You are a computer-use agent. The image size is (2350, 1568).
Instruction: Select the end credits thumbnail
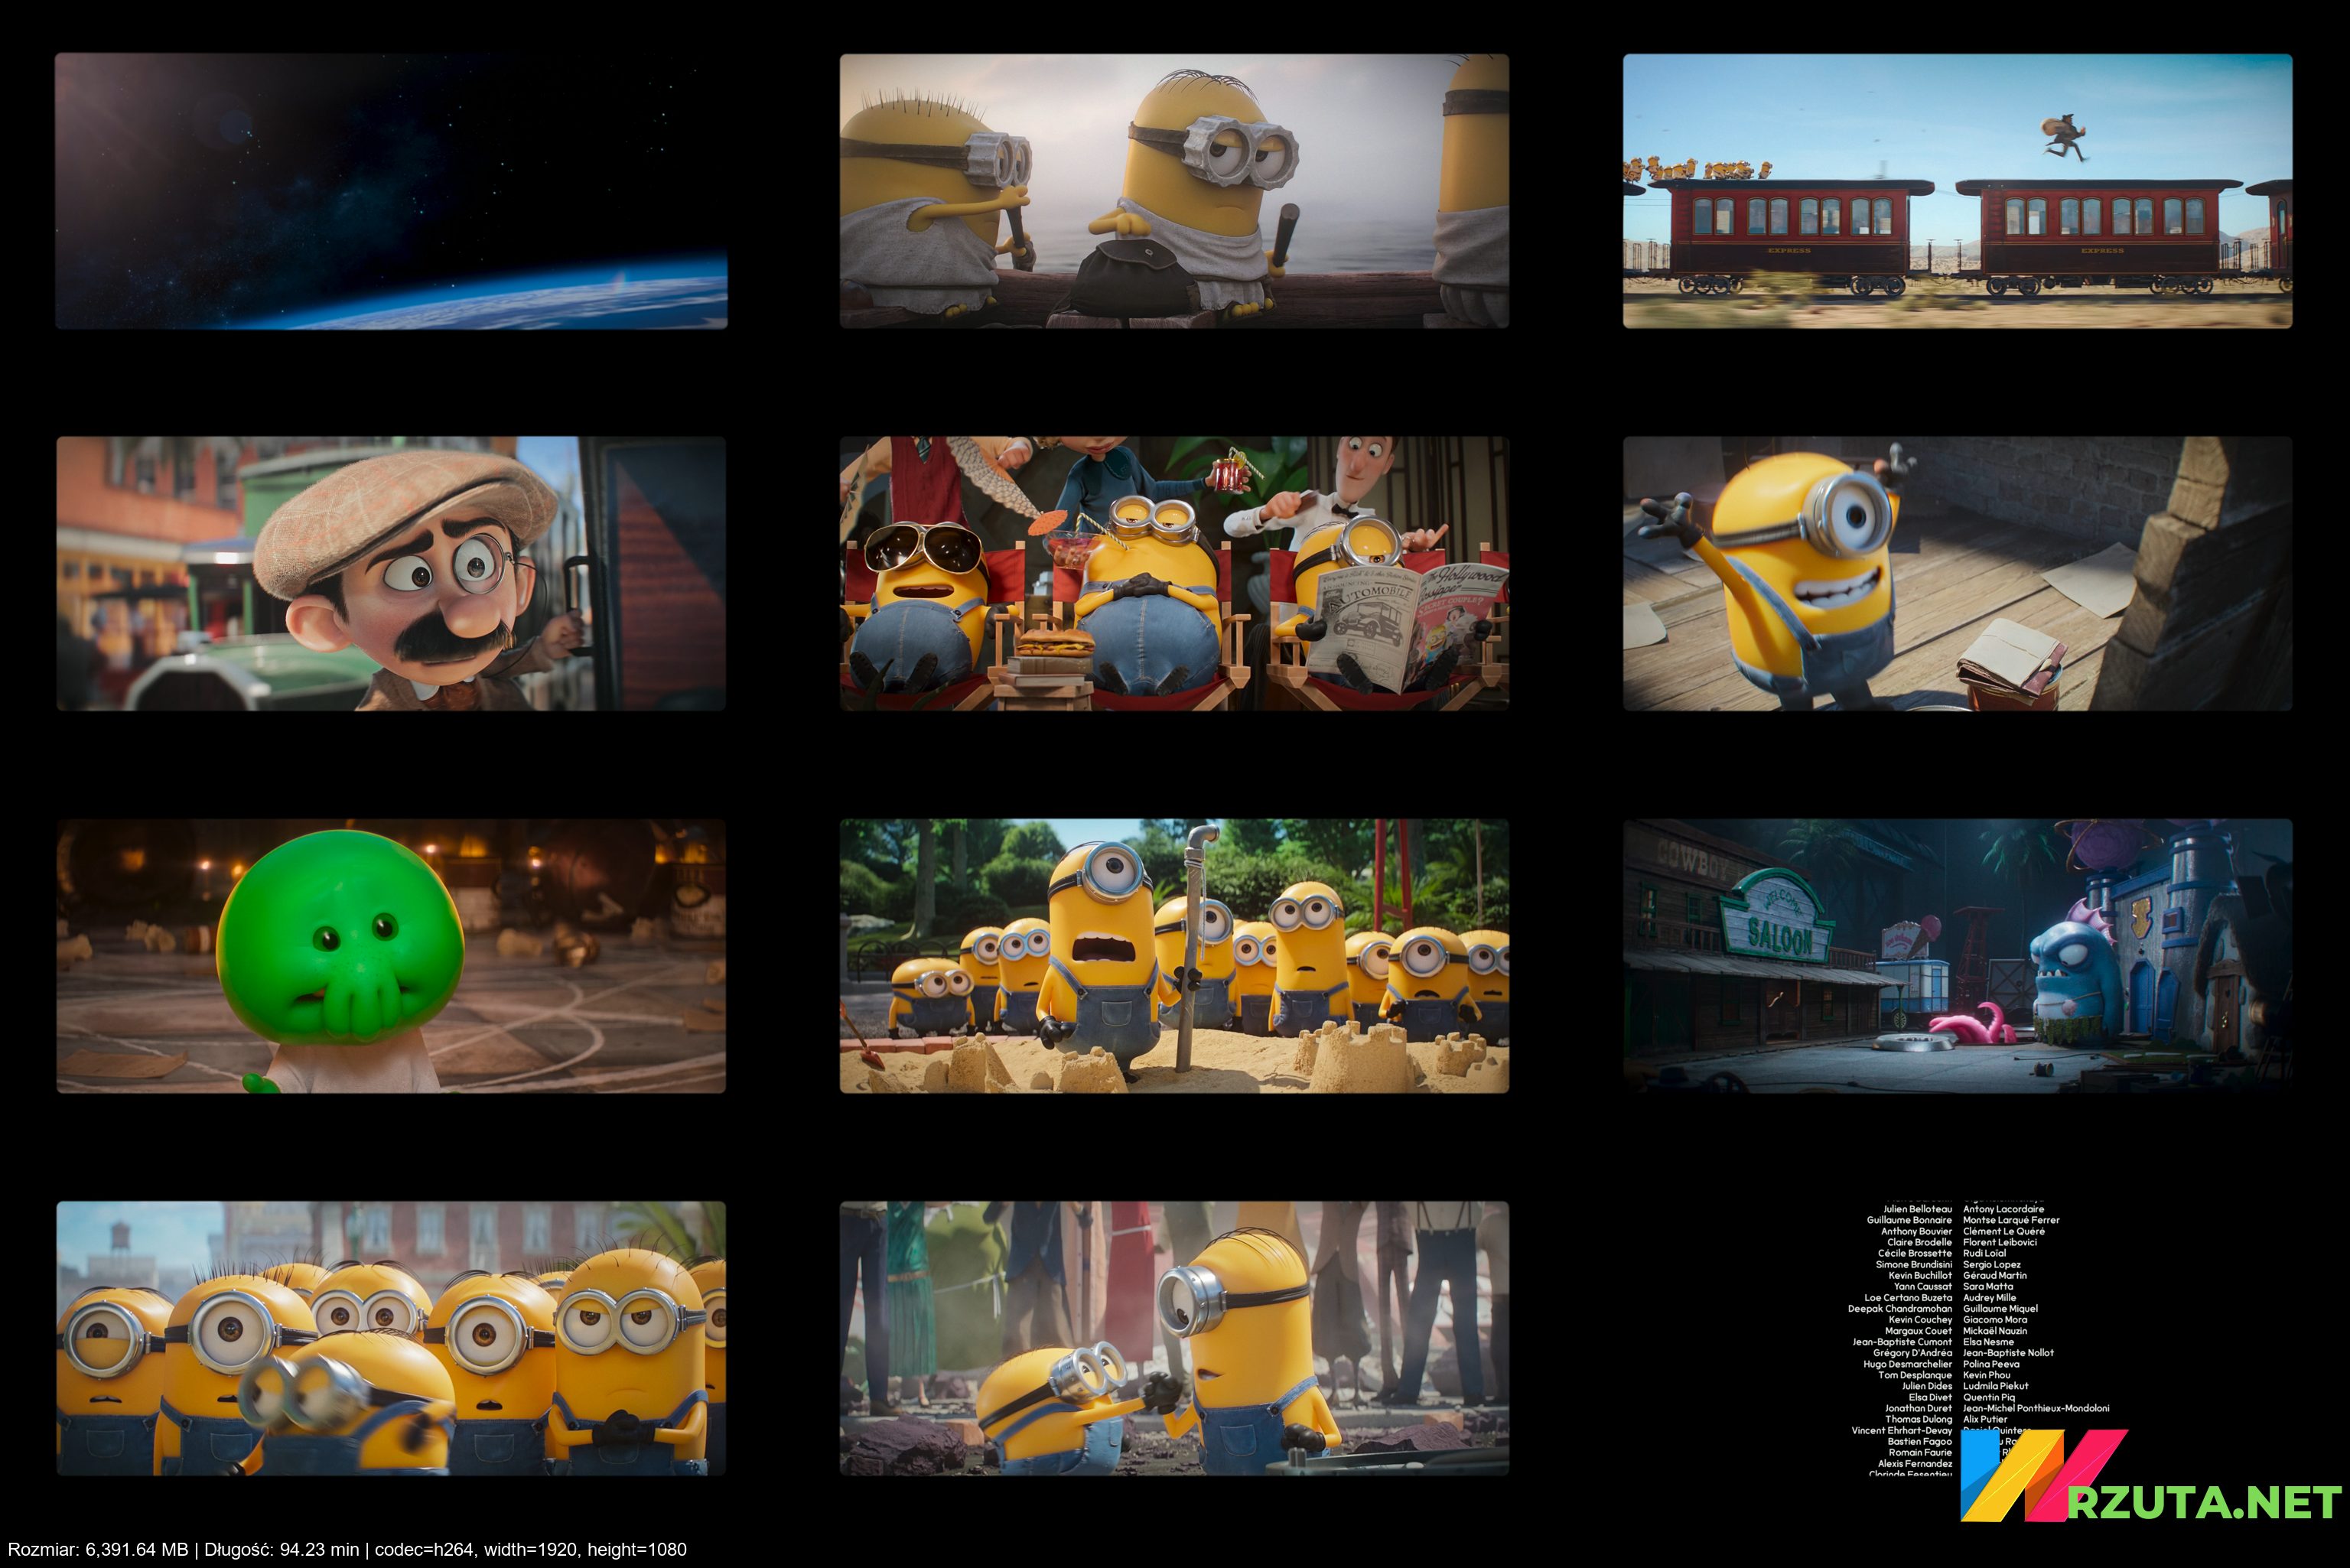click(x=1957, y=1339)
